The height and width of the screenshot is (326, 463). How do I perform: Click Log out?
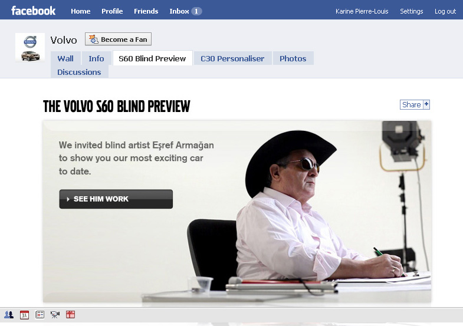coord(445,11)
